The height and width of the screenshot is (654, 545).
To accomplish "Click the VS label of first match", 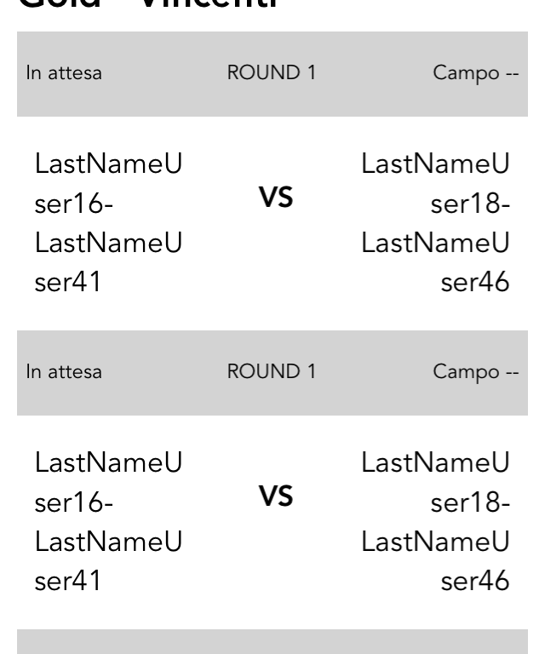I will coord(276,198).
